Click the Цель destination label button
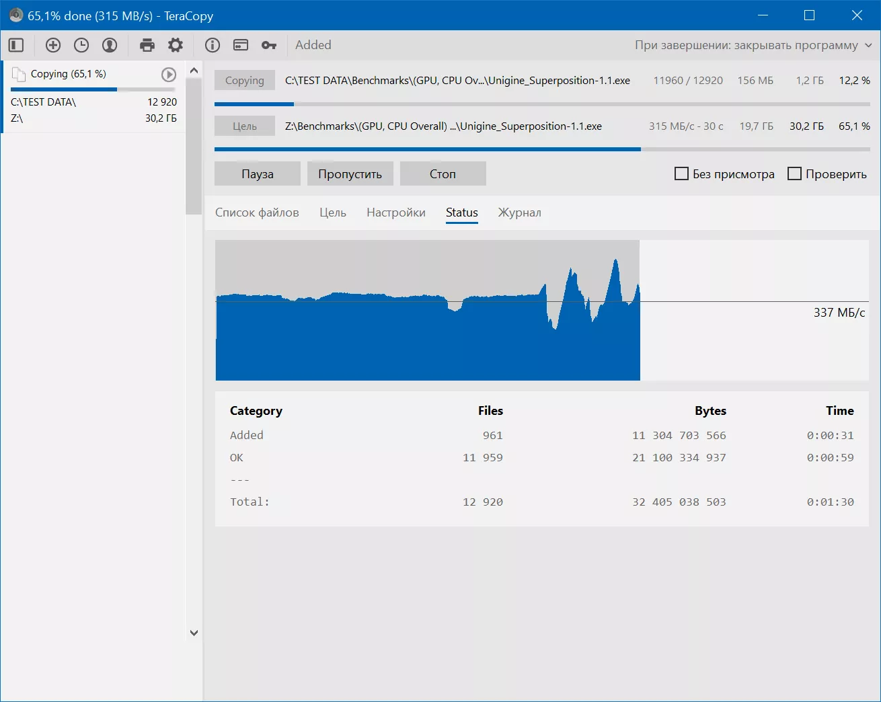The image size is (881, 702). [x=245, y=126]
